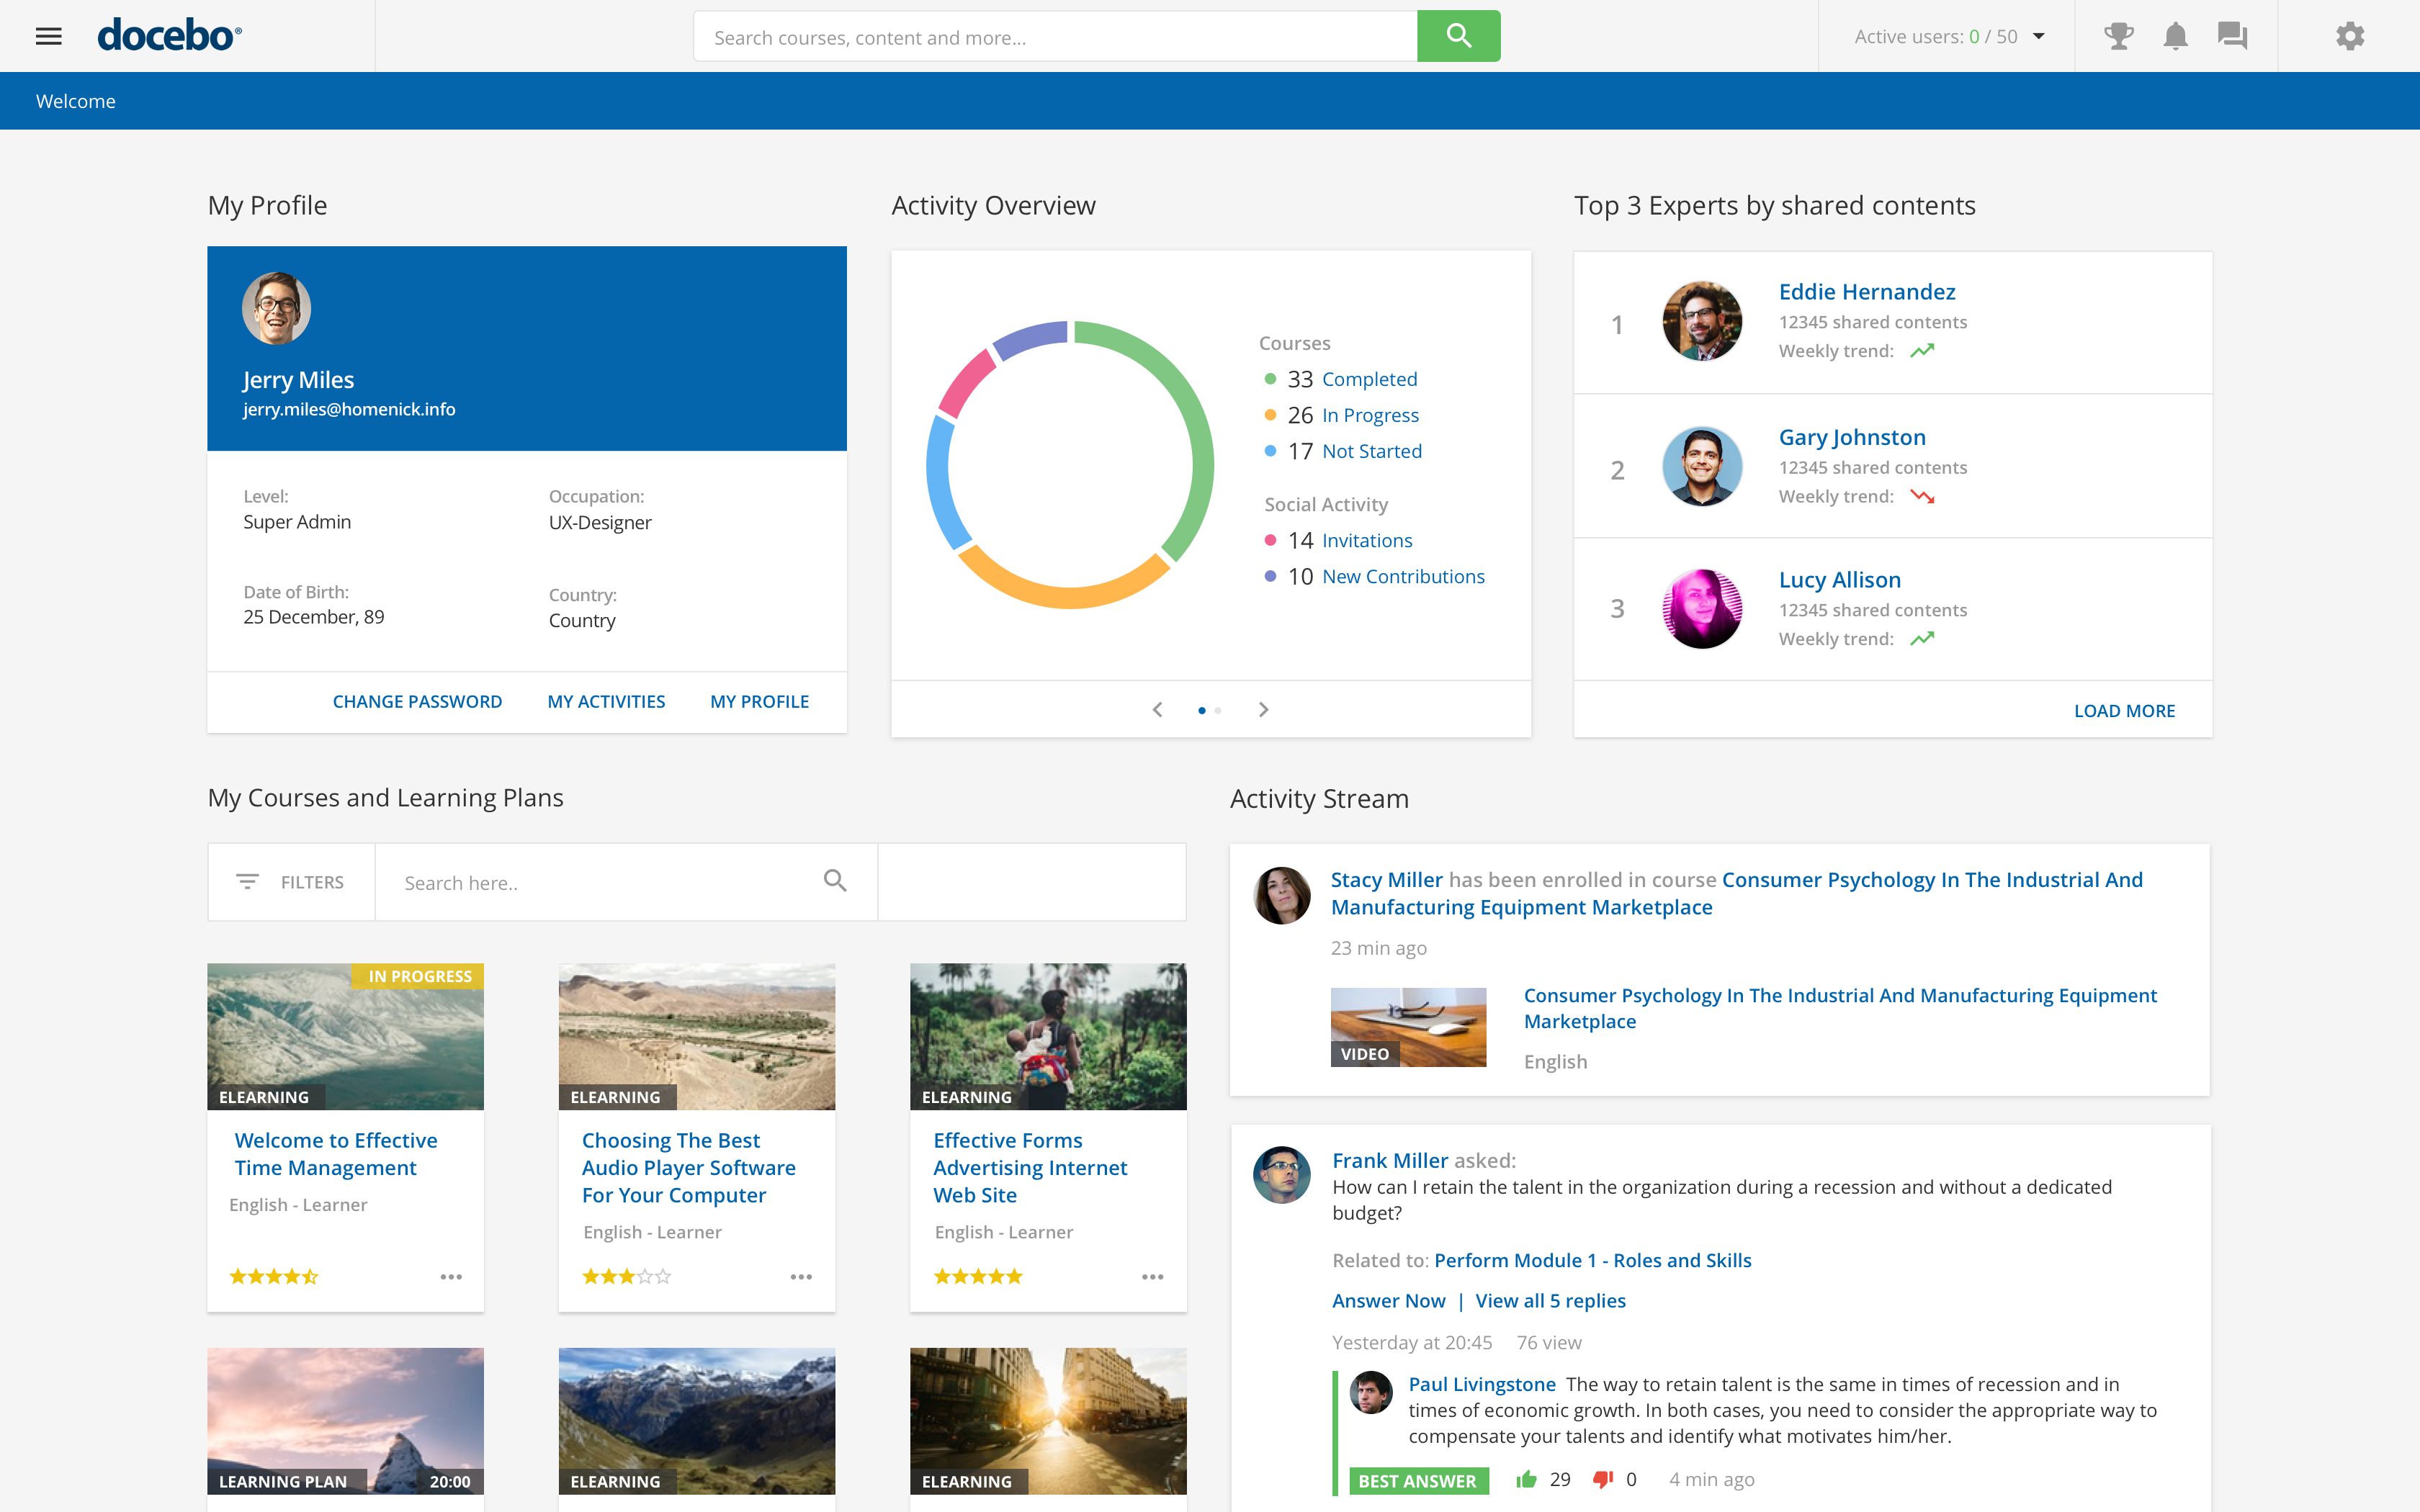Click the Change Password link
Image resolution: width=2420 pixels, height=1512 pixels.
pyautogui.click(x=418, y=701)
